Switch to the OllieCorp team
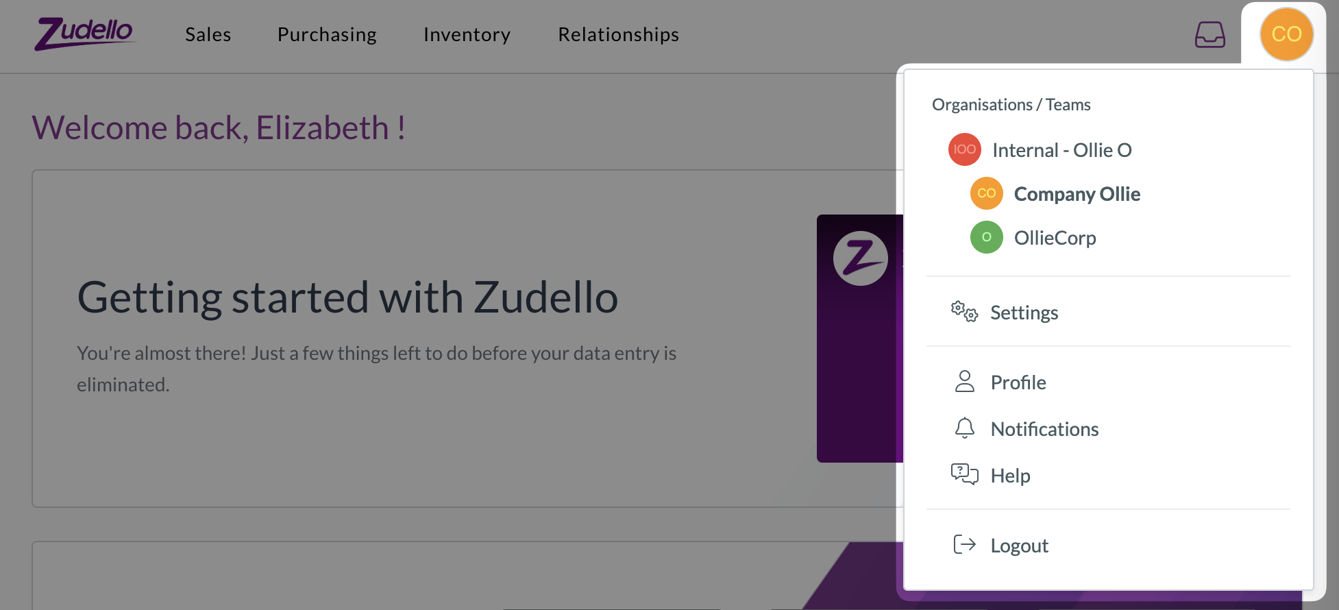 coord(1055,238)
